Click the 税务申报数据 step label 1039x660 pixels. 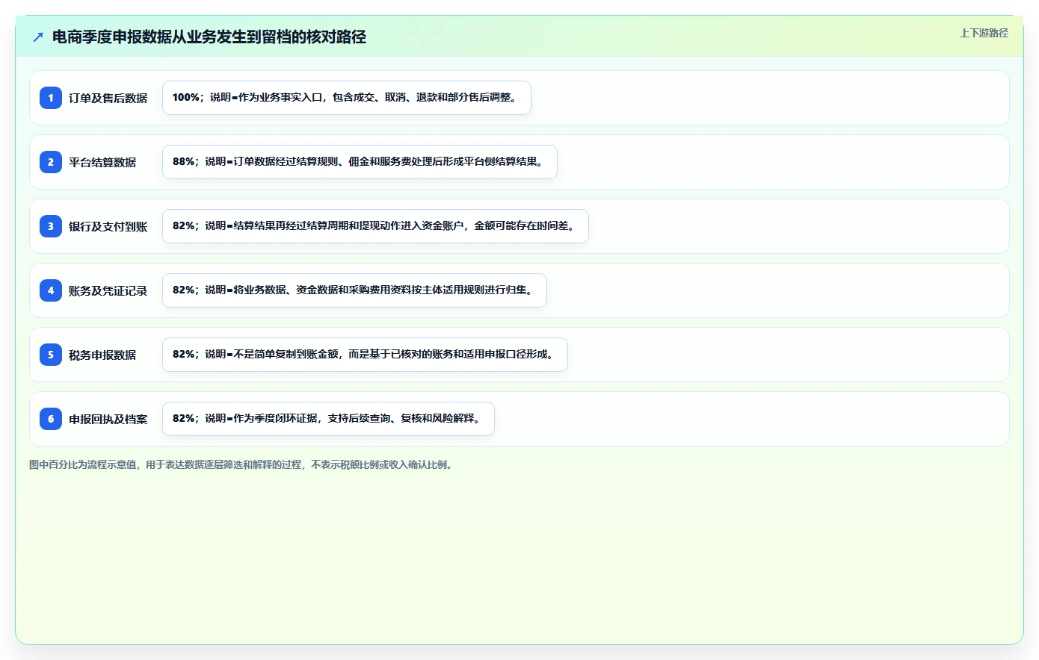[x=102, y=355]
